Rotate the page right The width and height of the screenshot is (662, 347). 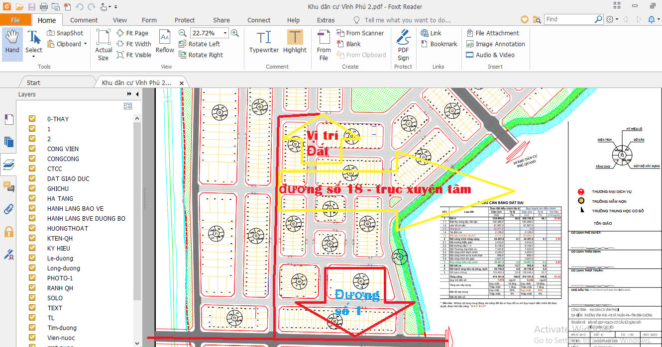(201, 55)
